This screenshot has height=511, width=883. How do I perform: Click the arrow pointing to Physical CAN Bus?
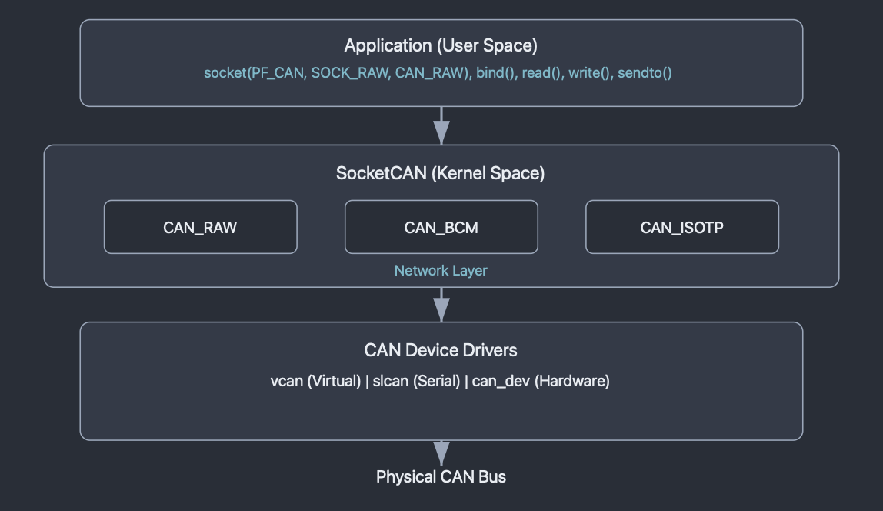pos(441,453)
